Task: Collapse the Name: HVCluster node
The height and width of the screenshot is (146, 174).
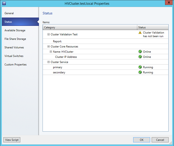Action: (51, 52)
